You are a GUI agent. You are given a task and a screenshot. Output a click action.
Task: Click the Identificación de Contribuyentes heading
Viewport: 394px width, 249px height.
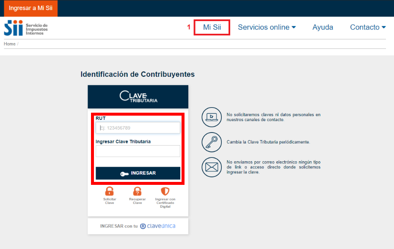[138, 74]
